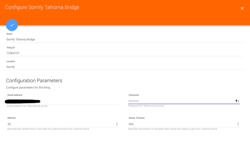This screenshot has height=142, width=250.
Task: Click the 'Password' field label
Action: pyautogui.click(x=134, y=95)
